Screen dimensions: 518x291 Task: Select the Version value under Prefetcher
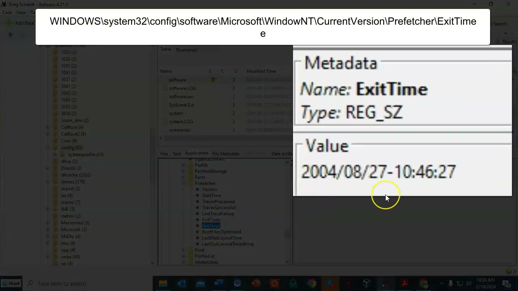click(209, 190)
